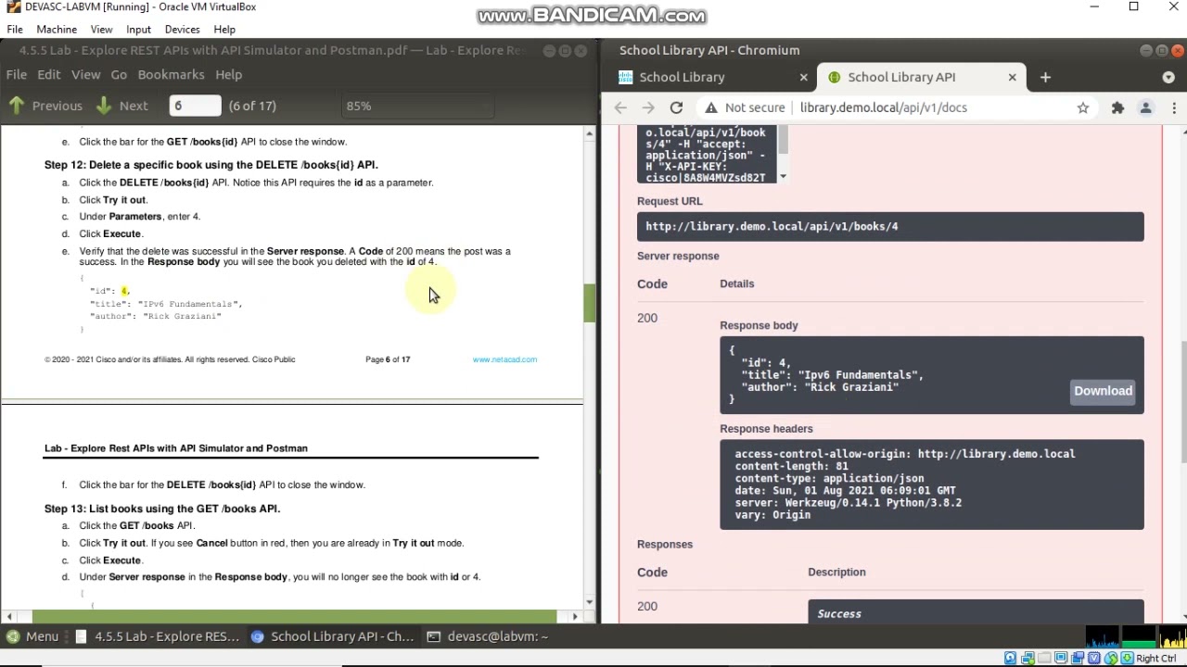This screenshot has width=1187, height=667.
Task: Click the PDF scrollbar down arrow
Action: (x=589, y=602)
